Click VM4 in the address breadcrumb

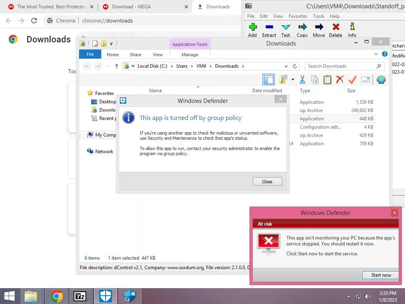(x=201, y=66)
